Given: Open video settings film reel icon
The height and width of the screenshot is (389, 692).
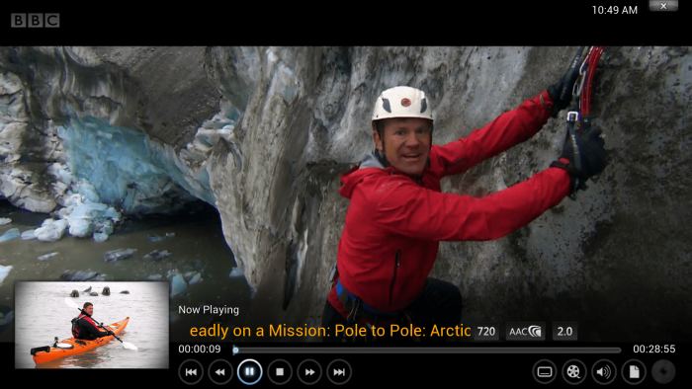Looking at the screenshot, I should pyautogui.click(x=573, y=372).
